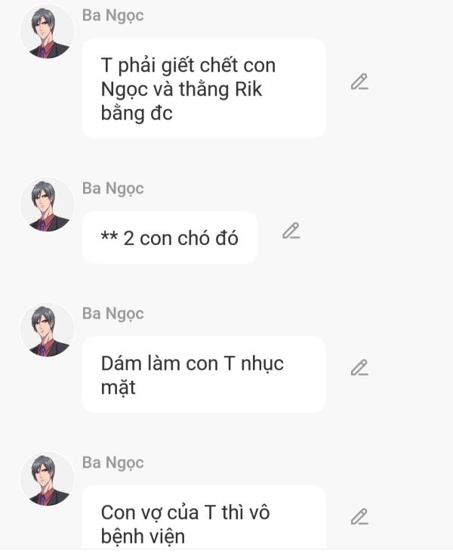453x554 pixels.
Task: Click the '**' asterisks in the short message
Action: (x=109, y=239)
